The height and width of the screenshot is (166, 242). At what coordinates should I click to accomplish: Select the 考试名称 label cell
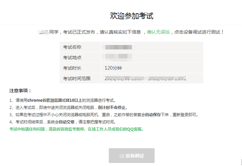coord(72,47)
